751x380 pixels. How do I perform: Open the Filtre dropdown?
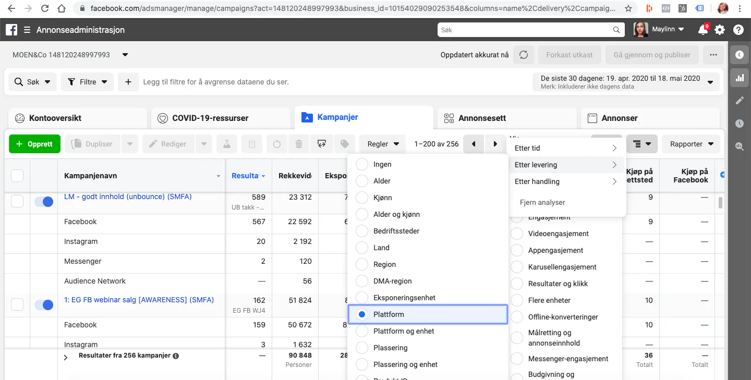(87, 82)
